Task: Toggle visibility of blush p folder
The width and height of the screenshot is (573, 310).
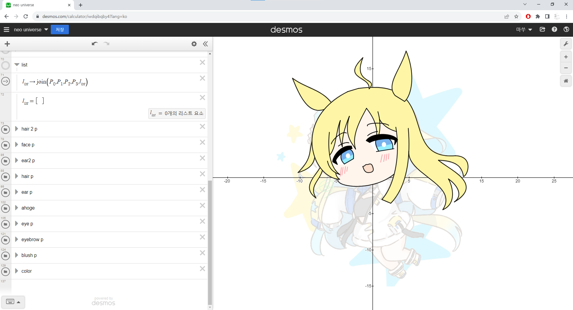Action: (x=5, y=256)
